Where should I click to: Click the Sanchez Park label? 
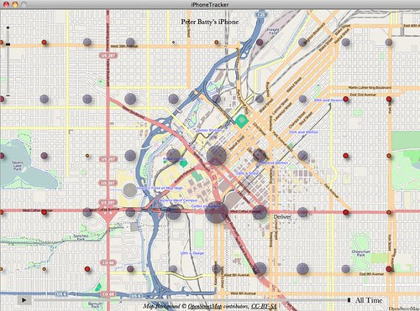[81, 237]
